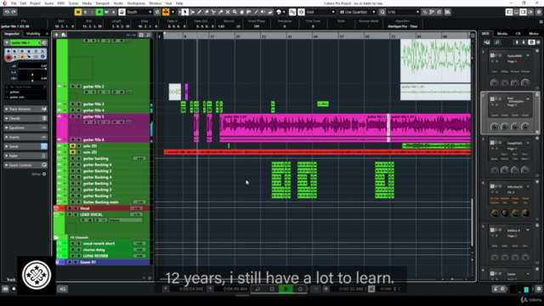The image size is (544, 306).
Task: Adjust the project vertical scrollbar
Action: pos(472,222)
